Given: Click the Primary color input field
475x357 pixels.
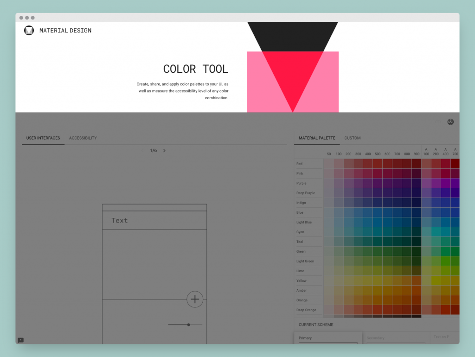Looking at the screenshot, I should tap(328, 340).
